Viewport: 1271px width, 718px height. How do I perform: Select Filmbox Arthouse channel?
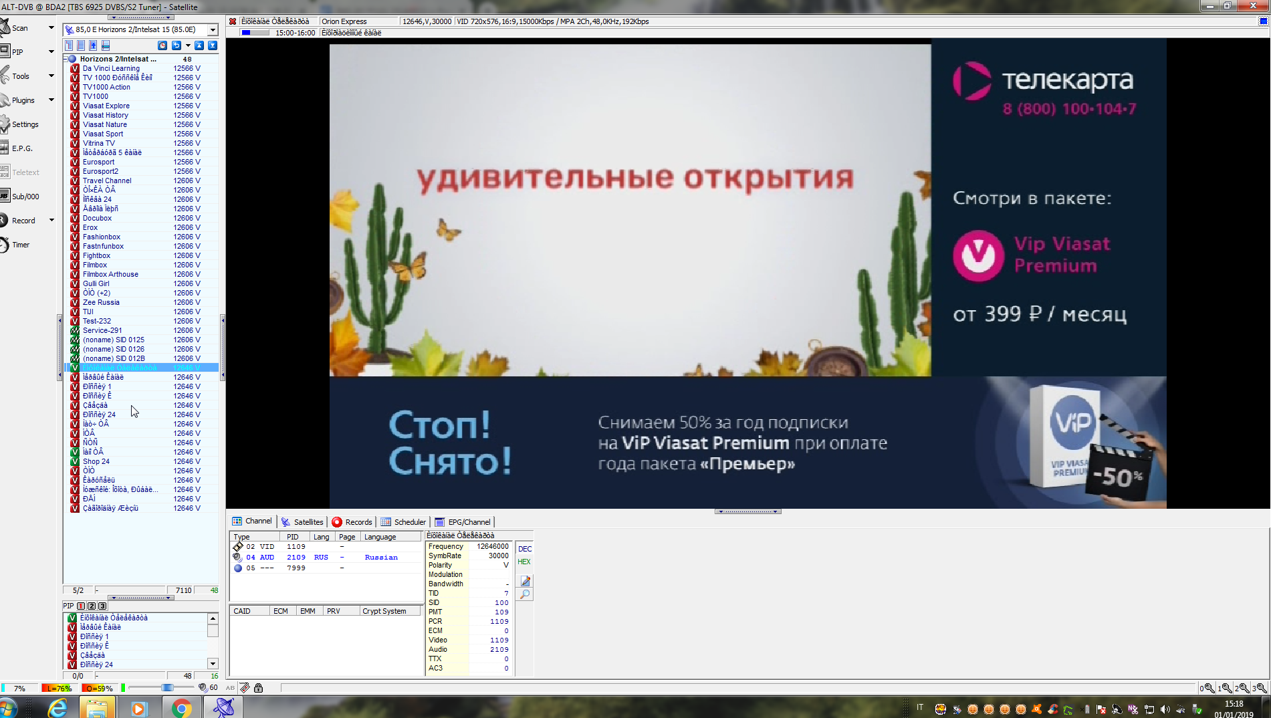click(x=110, y=274)
